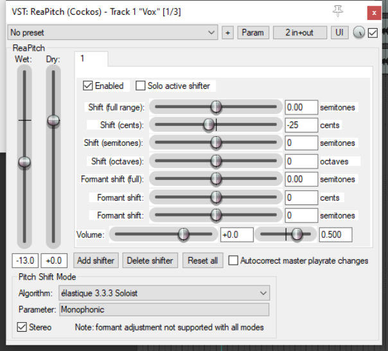Image resolution: width=388 pixels, height=351 pixels.
Task: Click the Volume slider handle
Action: [183, 234]
